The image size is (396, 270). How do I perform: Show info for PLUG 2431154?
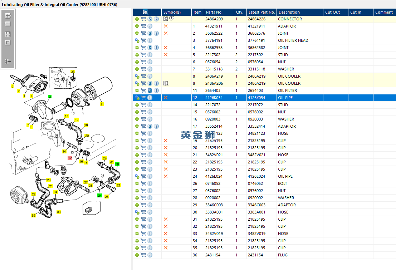[150, 255]
